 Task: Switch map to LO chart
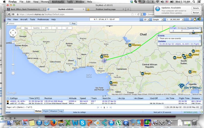(x=67, y=28)
